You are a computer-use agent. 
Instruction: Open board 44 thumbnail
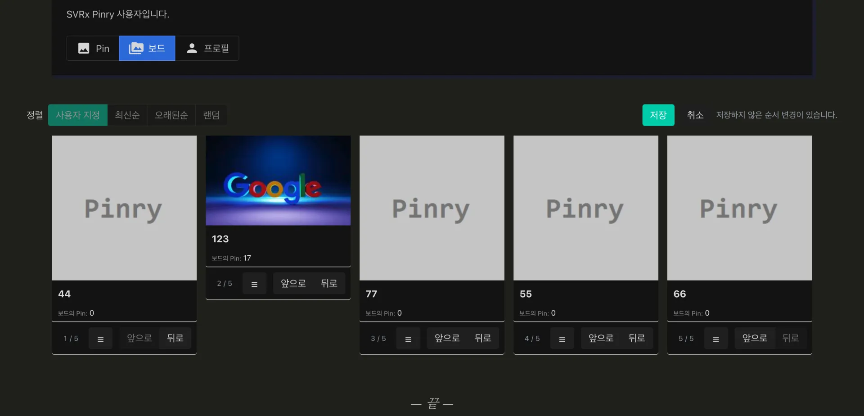124,208
